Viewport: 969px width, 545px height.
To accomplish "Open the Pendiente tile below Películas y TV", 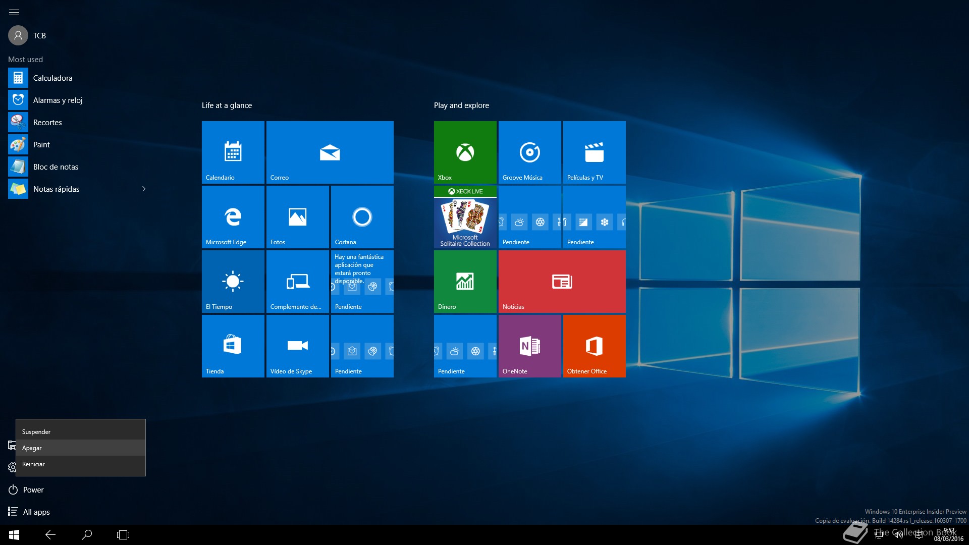I will click(595, 217).
